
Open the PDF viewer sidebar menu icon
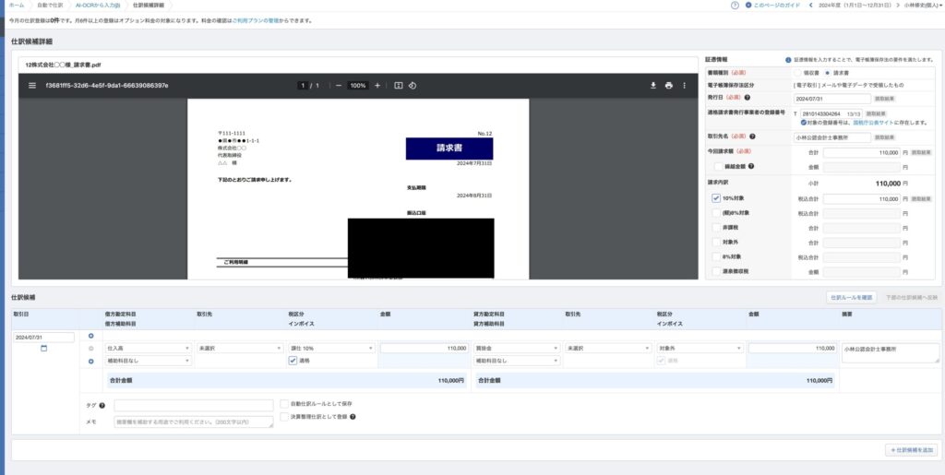[32, 86]
